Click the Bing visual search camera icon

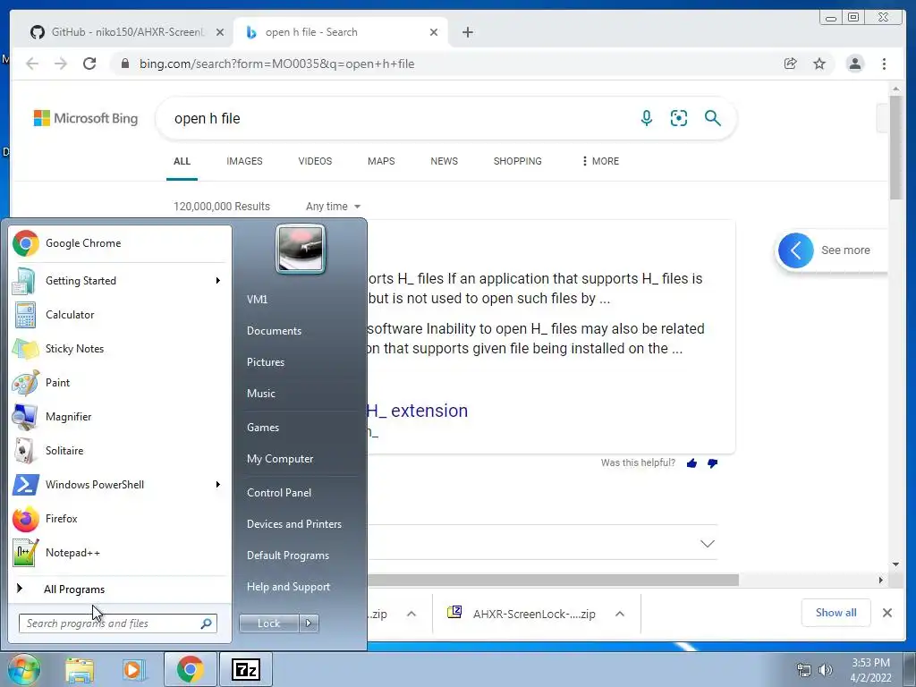[x=678, y=118]
